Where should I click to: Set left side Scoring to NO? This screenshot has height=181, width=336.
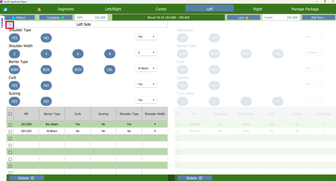pos(46,101)
